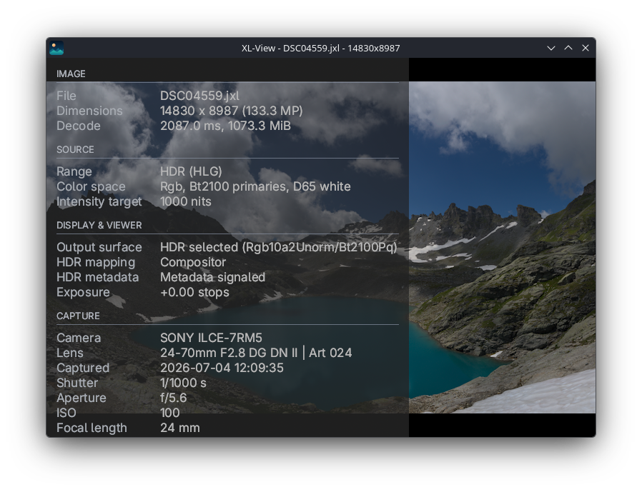Click the ISO value '100'

pos(170,413)
